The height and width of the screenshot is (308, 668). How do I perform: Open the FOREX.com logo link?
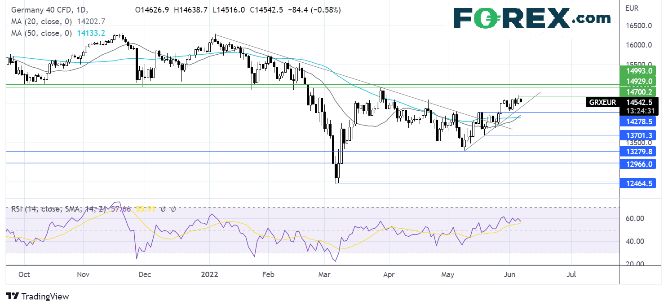531,18
